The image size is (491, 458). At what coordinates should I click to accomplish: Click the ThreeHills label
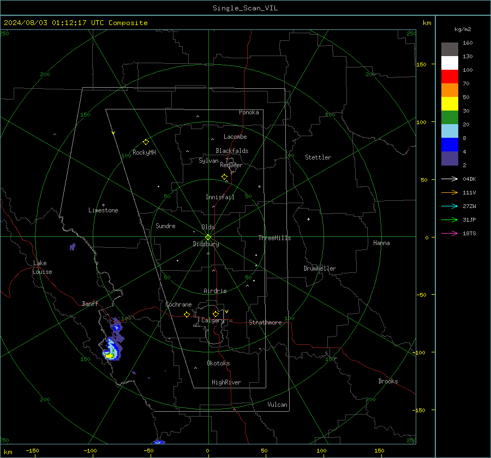coord(274,238)
